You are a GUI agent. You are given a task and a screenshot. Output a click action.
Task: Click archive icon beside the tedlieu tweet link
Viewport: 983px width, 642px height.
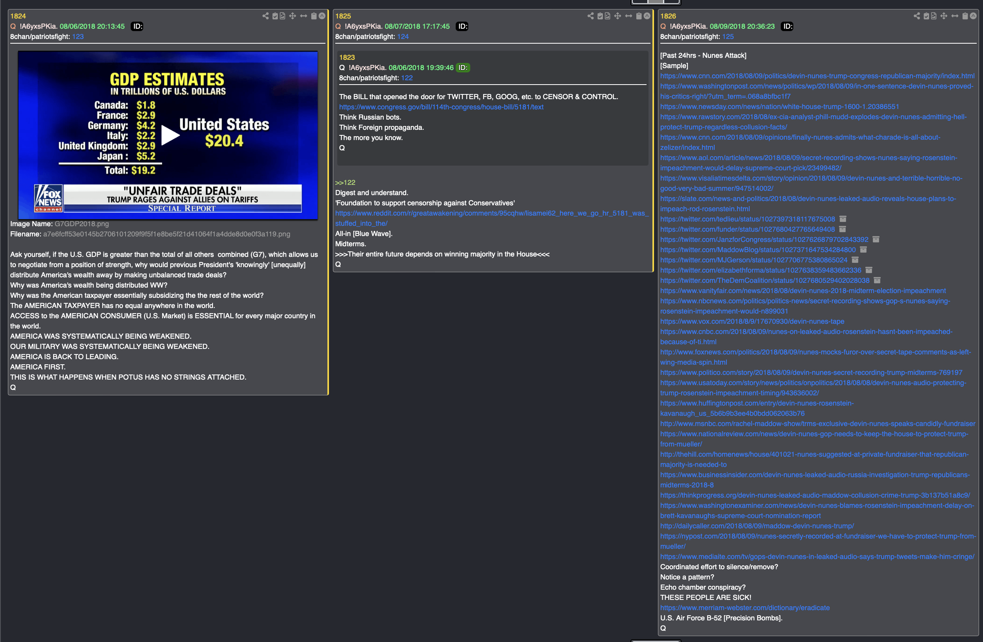tap(843, 219)
